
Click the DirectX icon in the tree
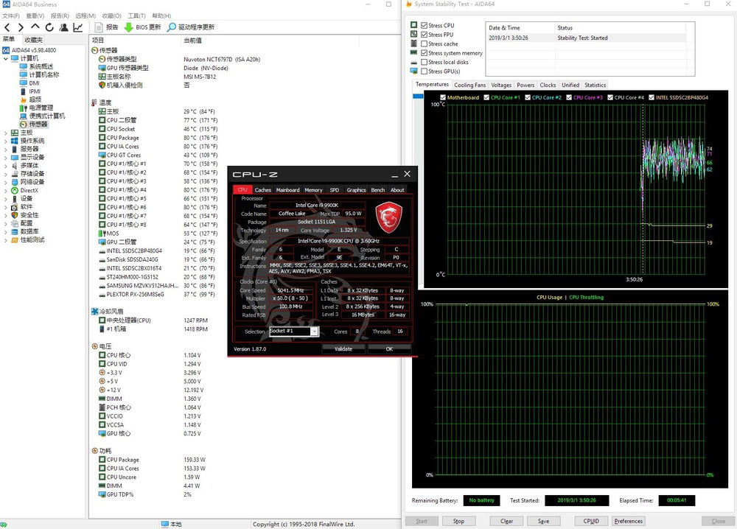pos(15,190)
